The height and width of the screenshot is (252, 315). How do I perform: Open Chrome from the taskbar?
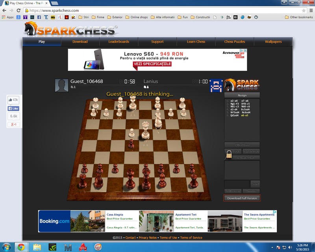(x=21, y=247)
